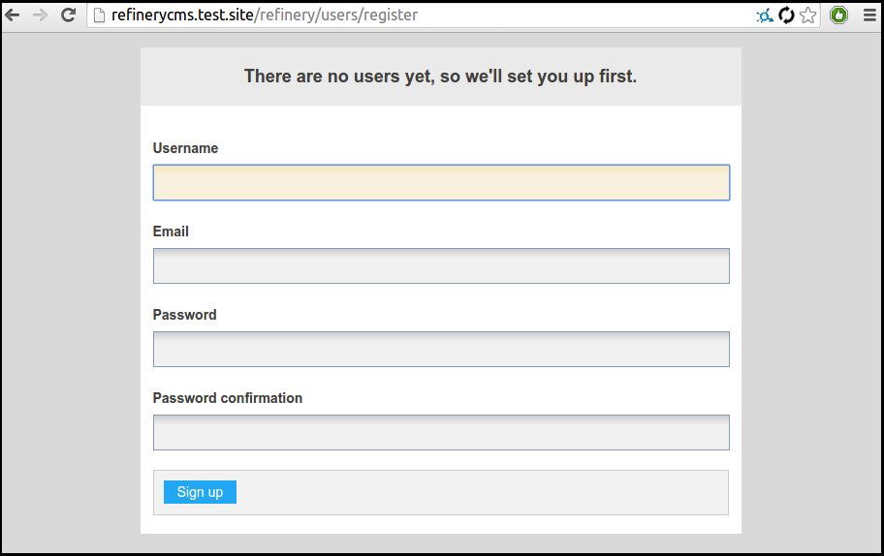Click the Username field label

coord(185,148)
